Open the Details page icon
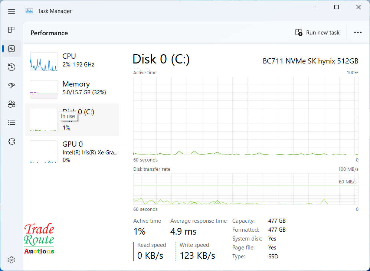The image size is (370, 271). 12,123
